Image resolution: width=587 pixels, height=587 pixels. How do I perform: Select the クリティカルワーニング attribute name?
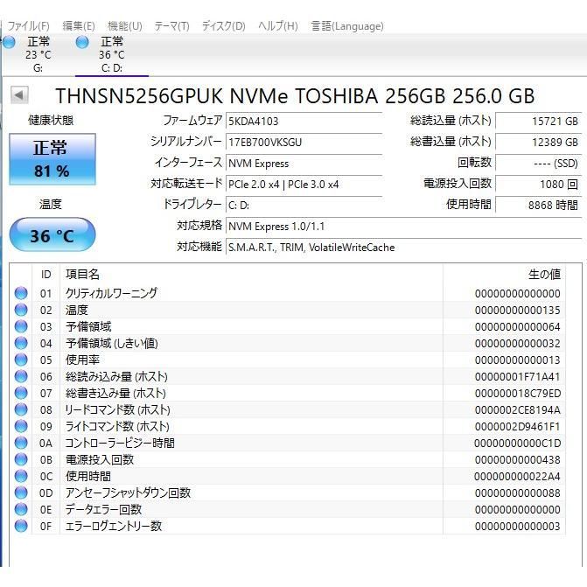[x=112, y=293]
